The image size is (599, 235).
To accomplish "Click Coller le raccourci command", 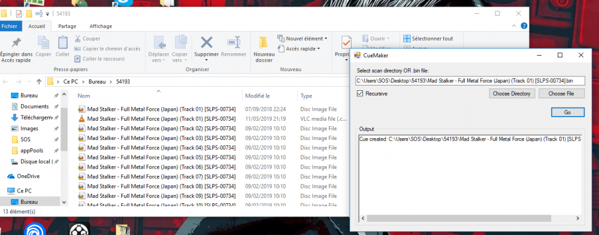I will [99, 59].
